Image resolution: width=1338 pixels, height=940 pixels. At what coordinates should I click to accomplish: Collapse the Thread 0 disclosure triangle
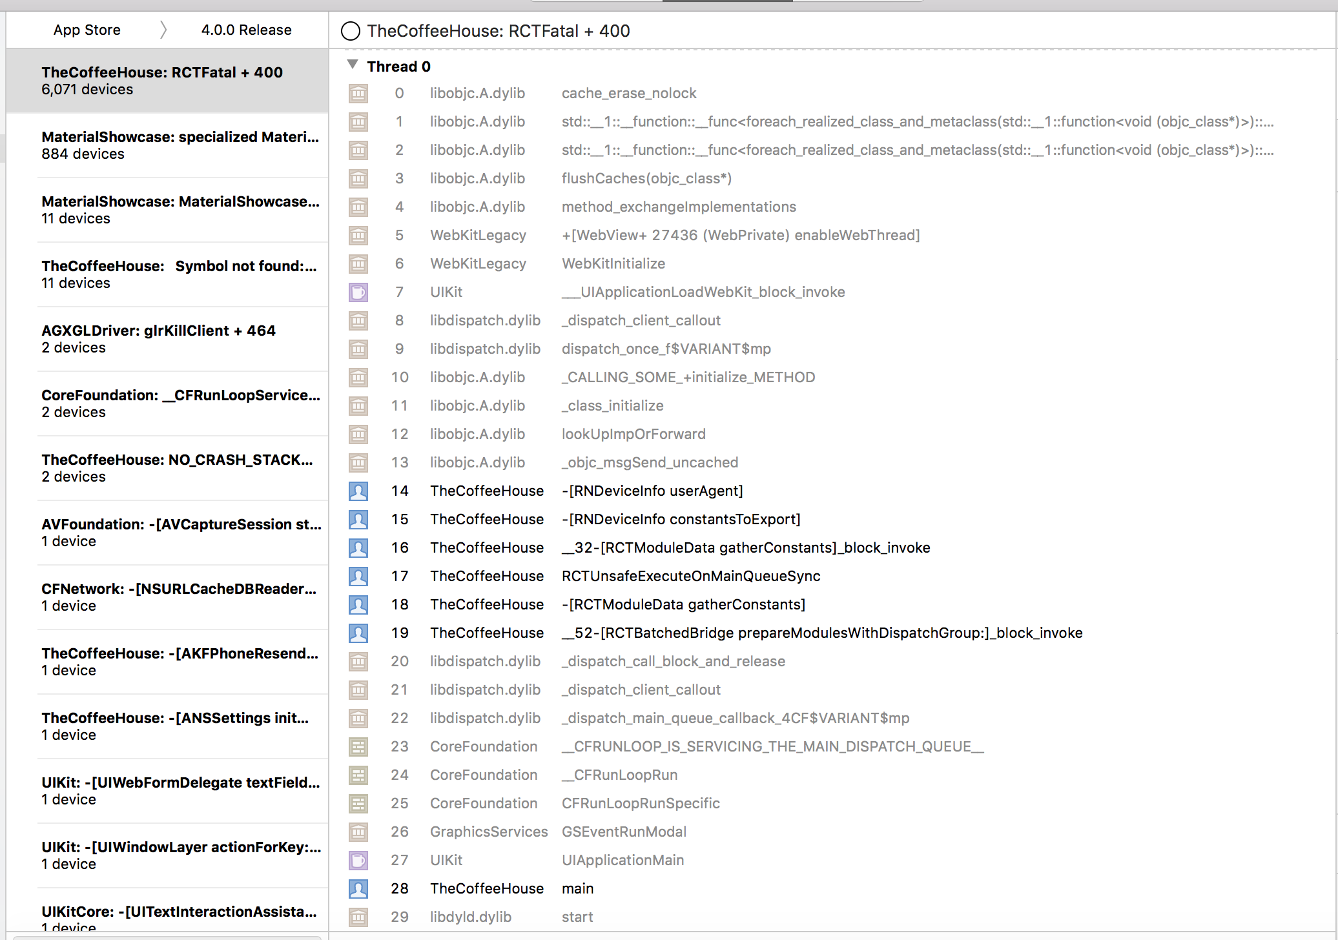point(353,65)
